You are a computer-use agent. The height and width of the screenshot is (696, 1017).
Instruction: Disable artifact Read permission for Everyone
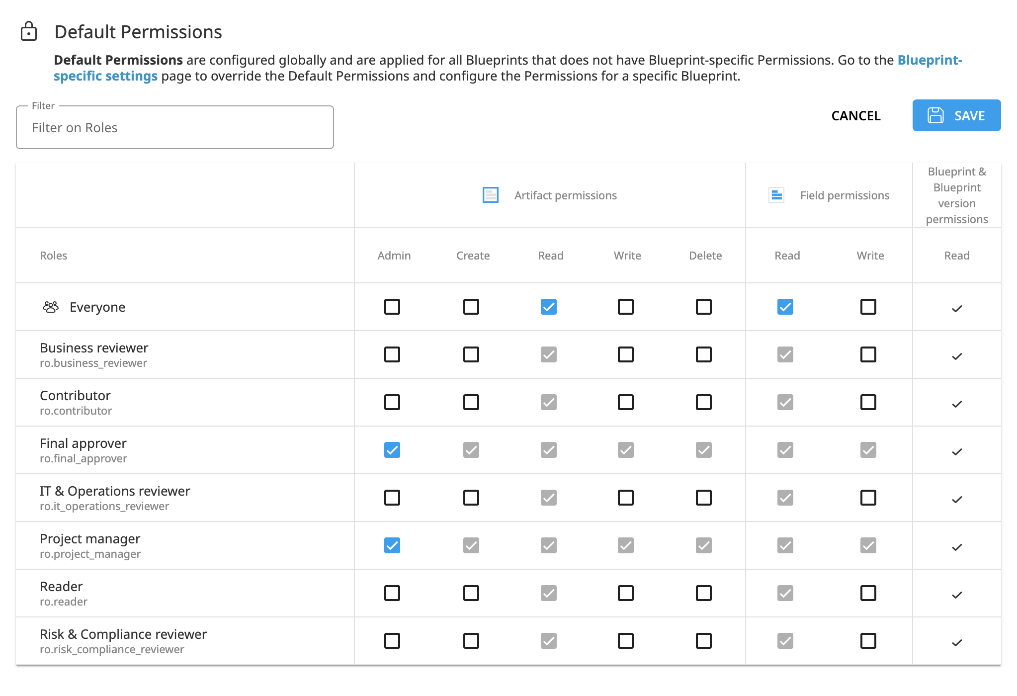point(549,307)
